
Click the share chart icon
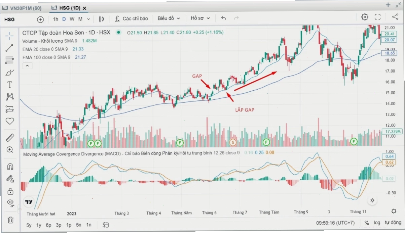point(395,17)
